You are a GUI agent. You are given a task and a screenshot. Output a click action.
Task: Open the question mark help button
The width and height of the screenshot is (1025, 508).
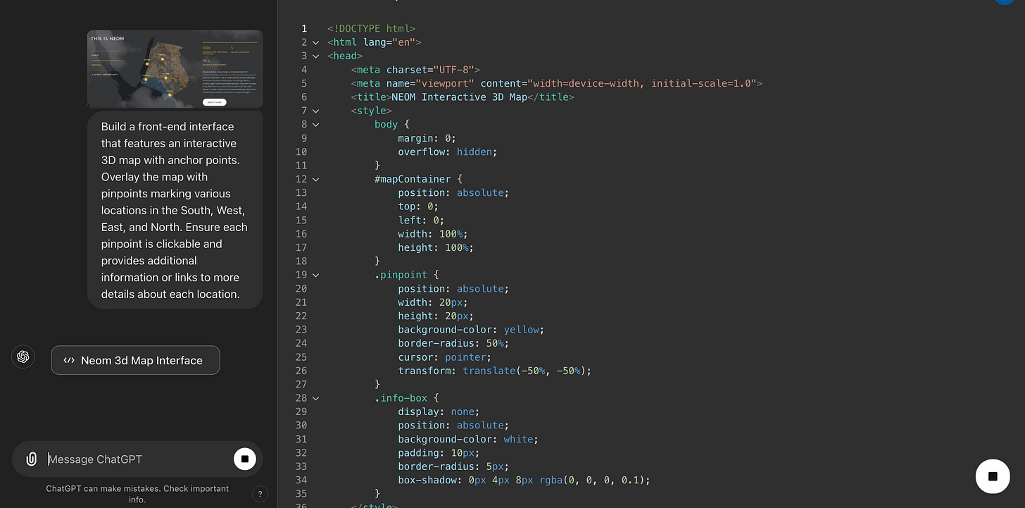tap(260, 494)
